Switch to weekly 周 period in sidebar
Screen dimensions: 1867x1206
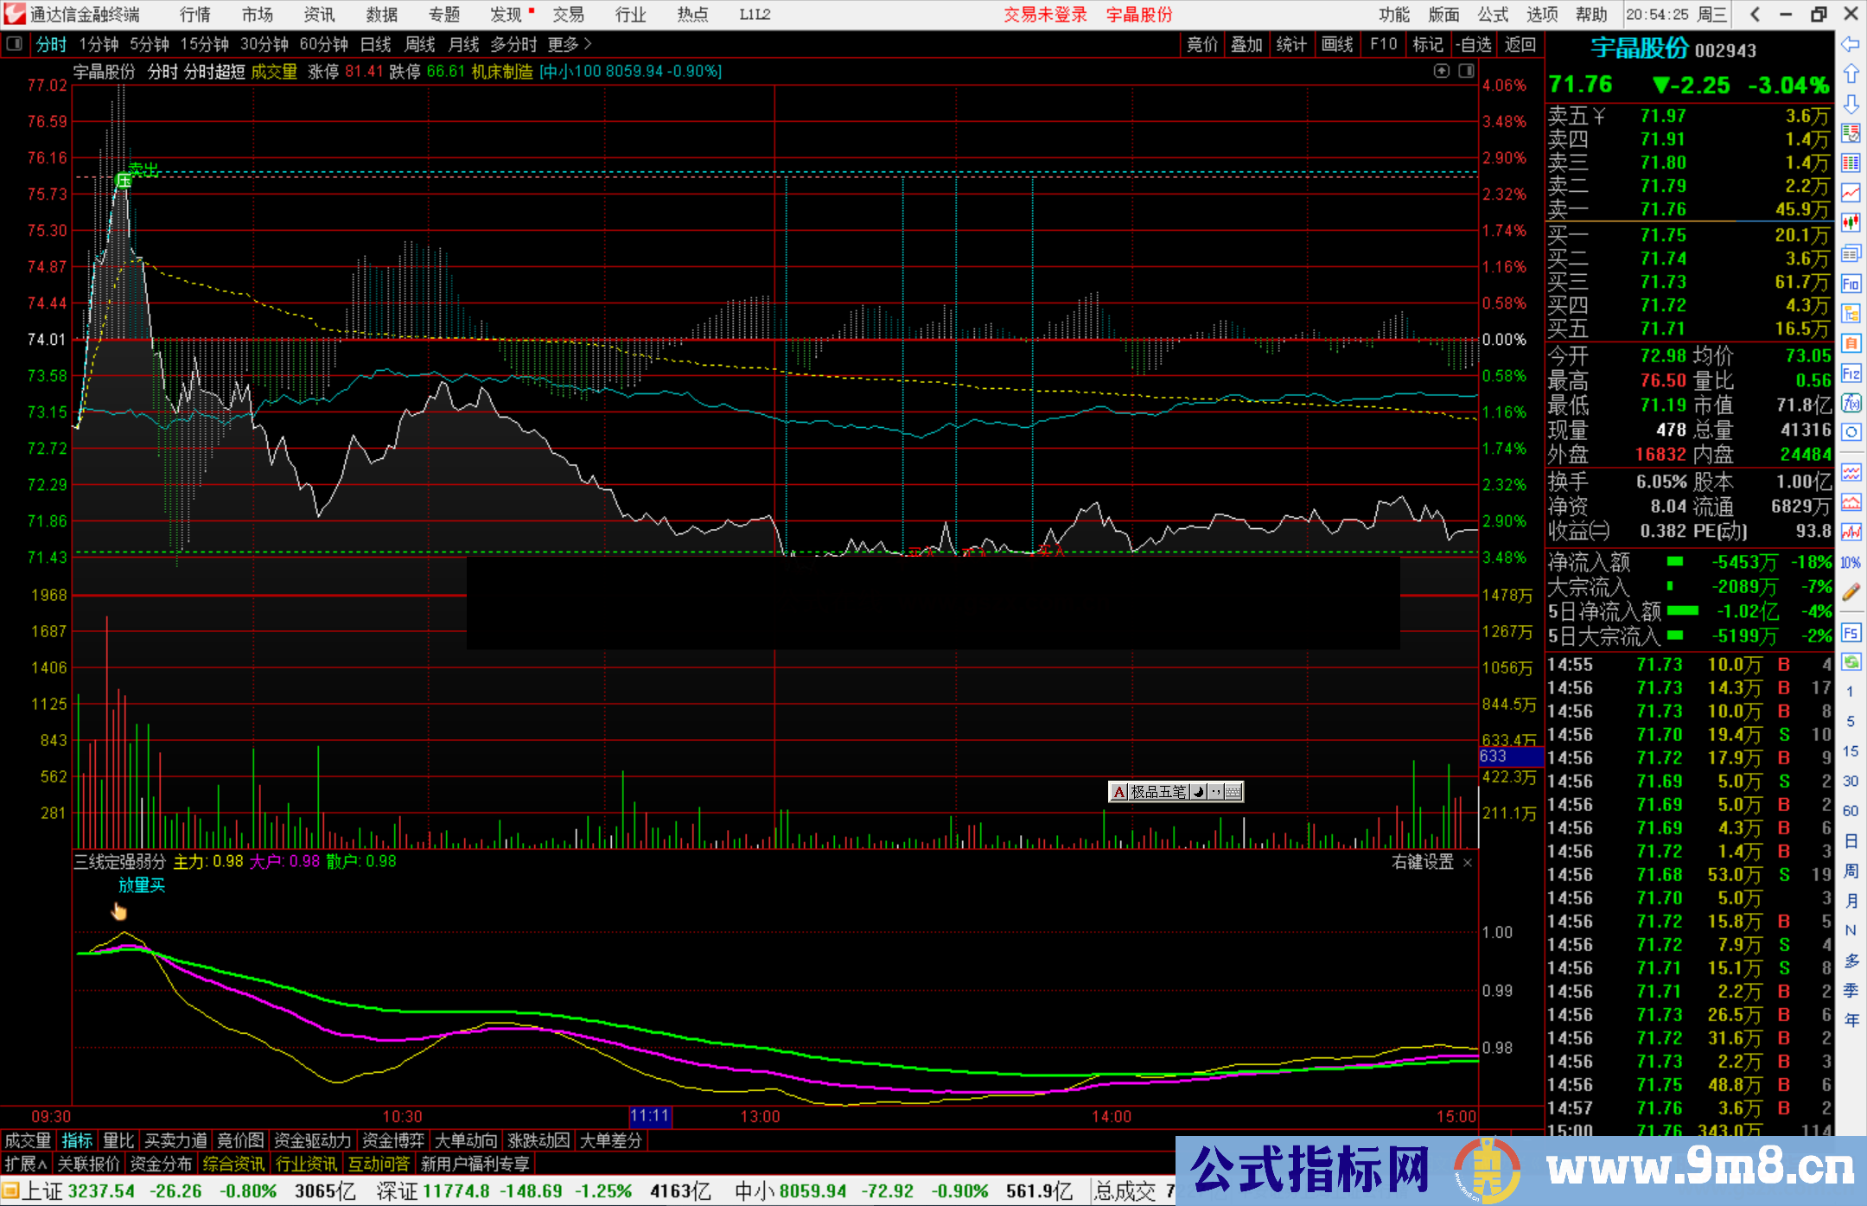click(x=1851, y=871)
